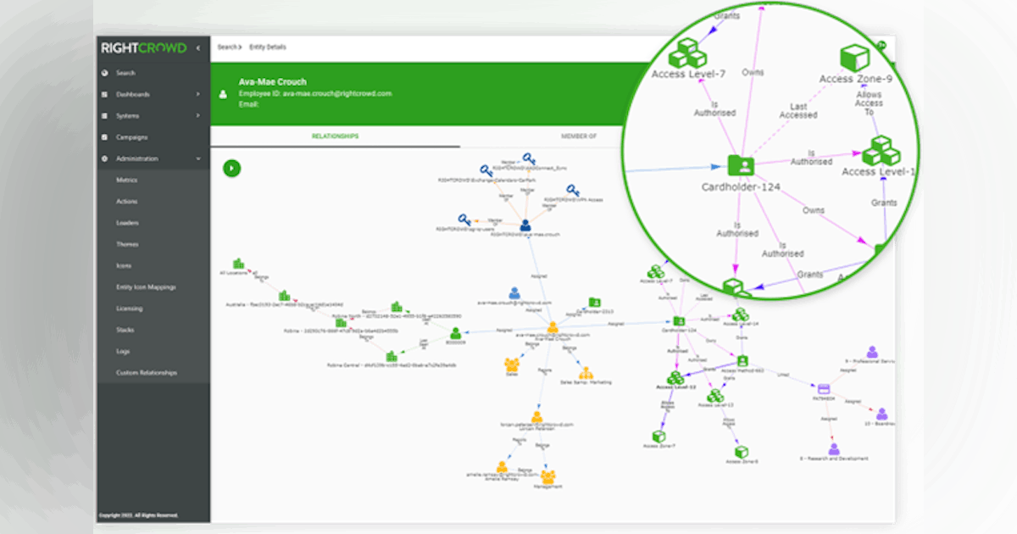The width and height of the screenshot is (1017, 534).
Task: Open Metrics under Administration
Action: pos(127,181)
